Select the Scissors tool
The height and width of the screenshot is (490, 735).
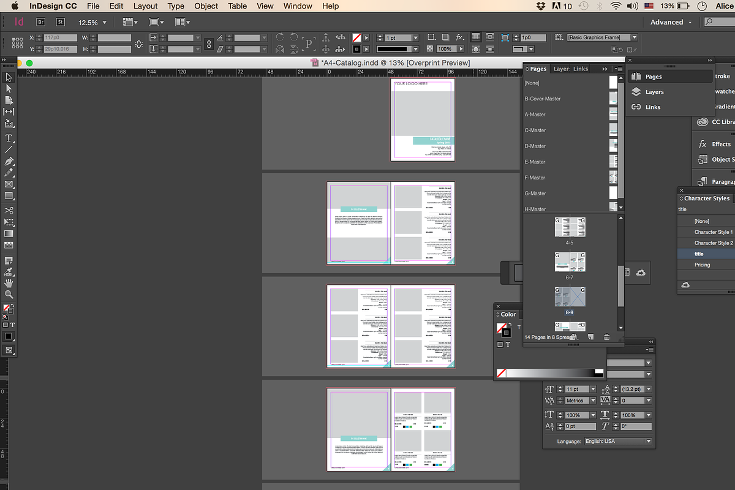tap(9, 211)
